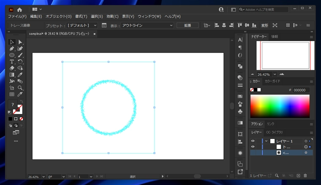Toggle visibility eye of ト... sublayer

pos(253,147)
